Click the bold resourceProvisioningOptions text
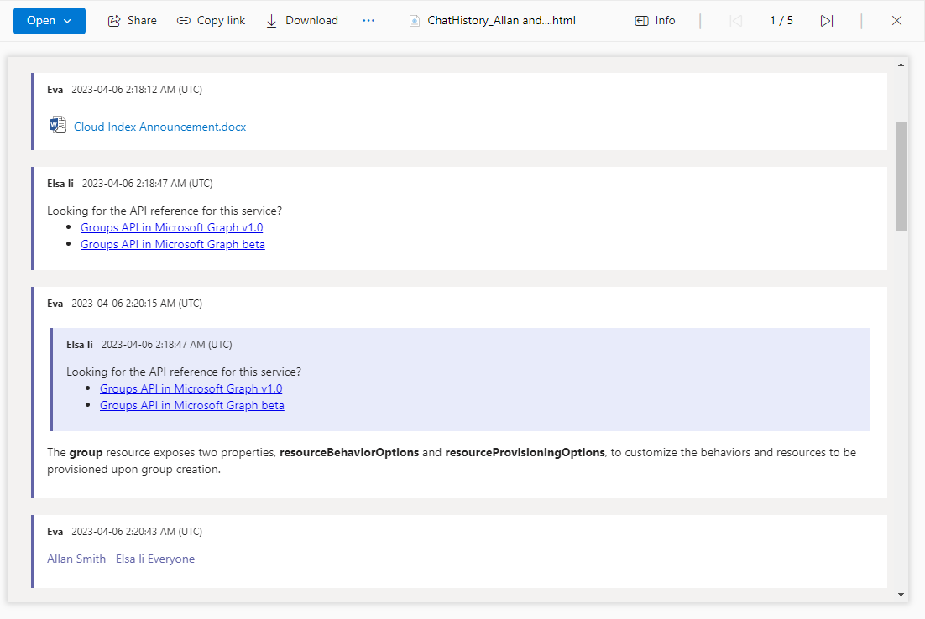The image size is (925, 619). (525, 452)
